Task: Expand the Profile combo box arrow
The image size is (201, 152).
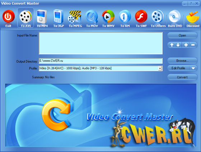Action: 160,68
